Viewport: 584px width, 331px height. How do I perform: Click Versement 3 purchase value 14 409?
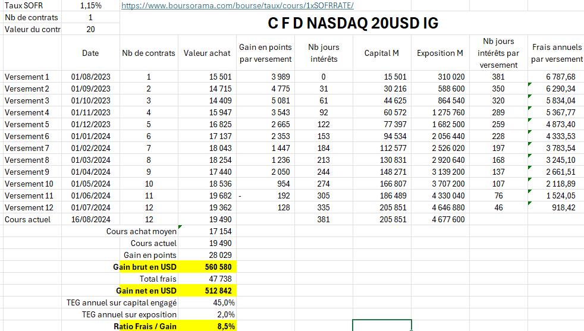coord(207,100)
